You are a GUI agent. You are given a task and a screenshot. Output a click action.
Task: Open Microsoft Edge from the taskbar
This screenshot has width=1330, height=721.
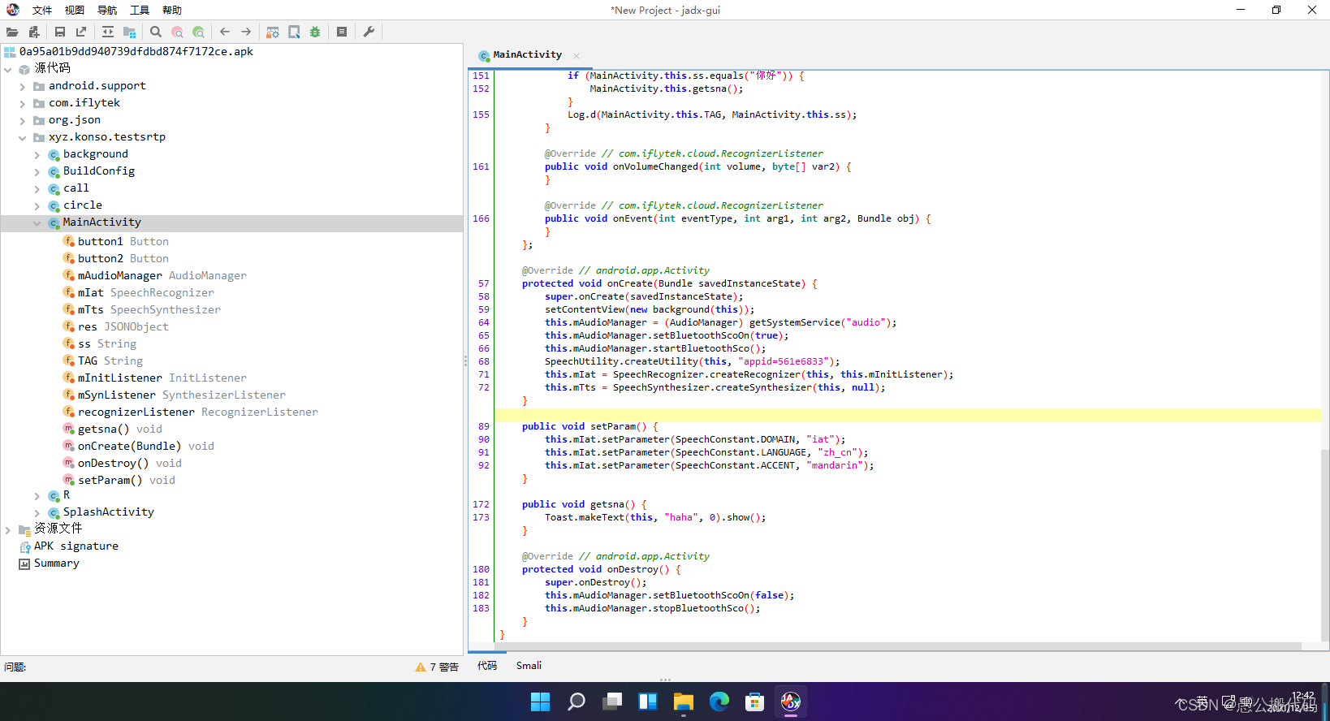719,702
